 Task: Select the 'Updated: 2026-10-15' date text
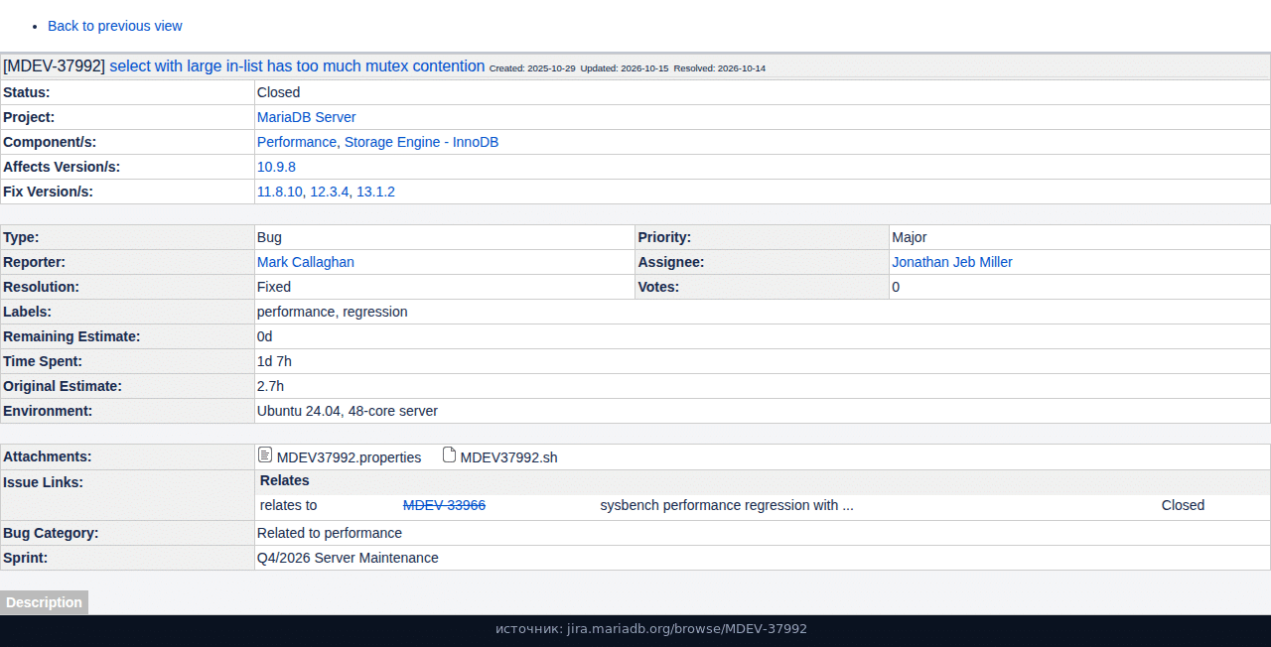coord(625,68)
